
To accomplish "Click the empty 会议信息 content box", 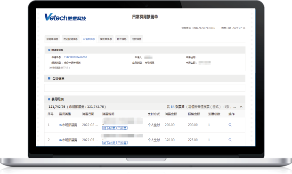I will [145, 88].
